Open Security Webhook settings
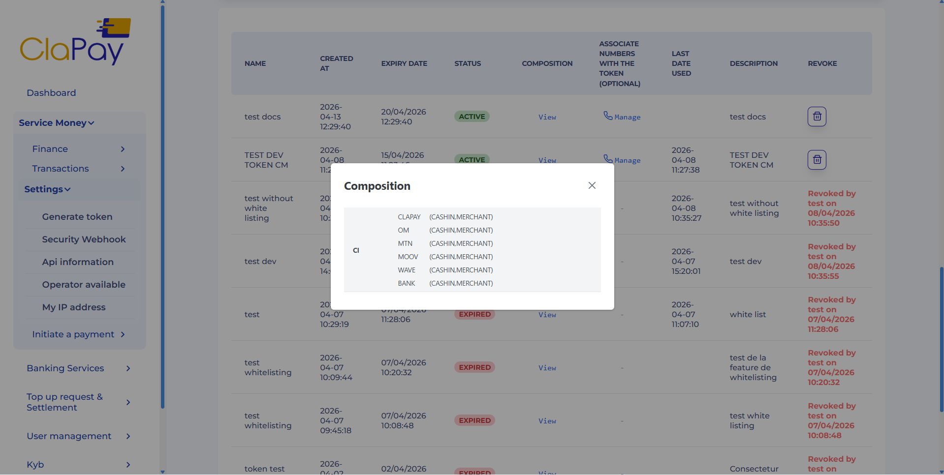 (x=84, y=239)
